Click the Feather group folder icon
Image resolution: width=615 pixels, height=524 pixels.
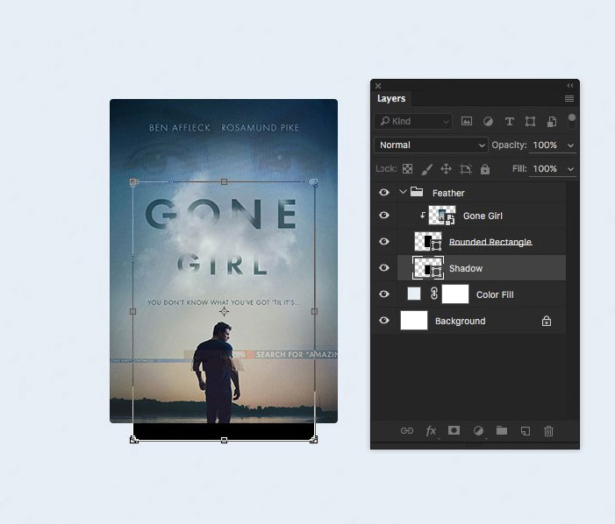417,192
